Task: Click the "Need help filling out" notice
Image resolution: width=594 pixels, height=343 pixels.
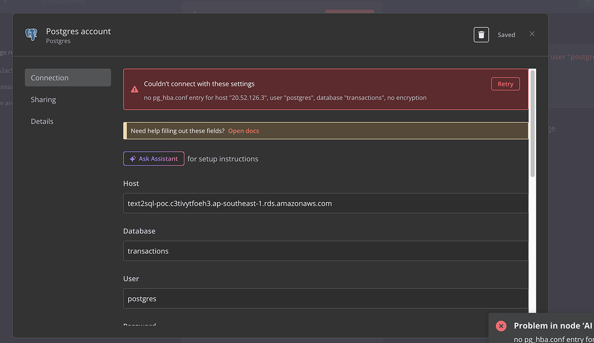Action: [x=178, y=131]
